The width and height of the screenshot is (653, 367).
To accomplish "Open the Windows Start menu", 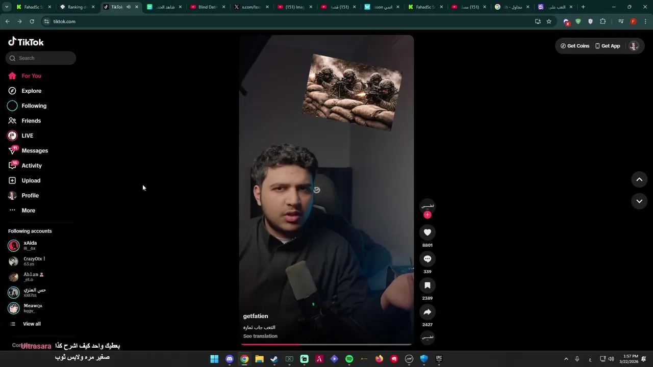I will coord(214,359).
